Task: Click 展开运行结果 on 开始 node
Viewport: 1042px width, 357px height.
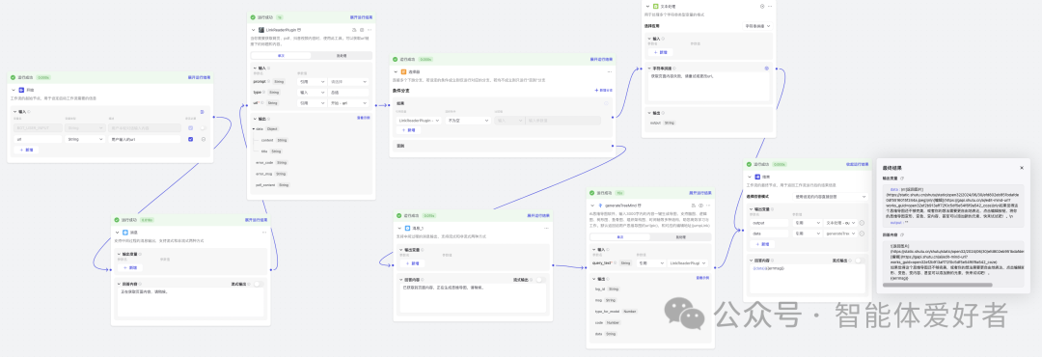Action: tap(199, 77)
